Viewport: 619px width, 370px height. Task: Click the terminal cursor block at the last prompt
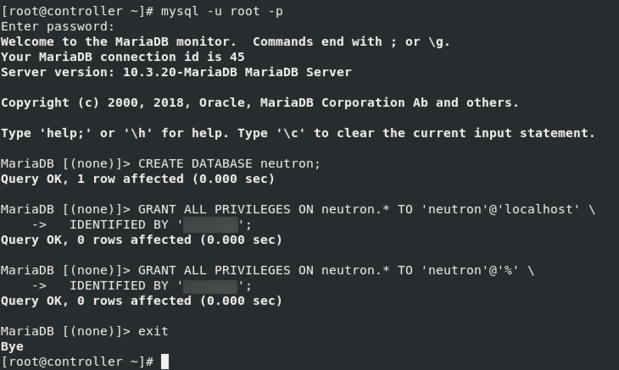point(165,362)
